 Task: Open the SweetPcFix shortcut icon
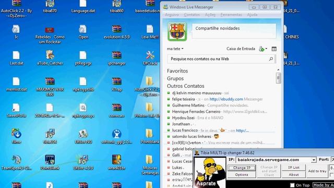16,111
